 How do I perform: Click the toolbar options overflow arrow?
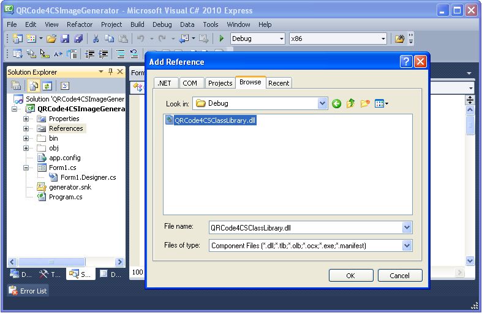(411, 39)
